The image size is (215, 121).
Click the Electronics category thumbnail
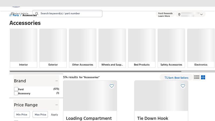pos(201,45)
